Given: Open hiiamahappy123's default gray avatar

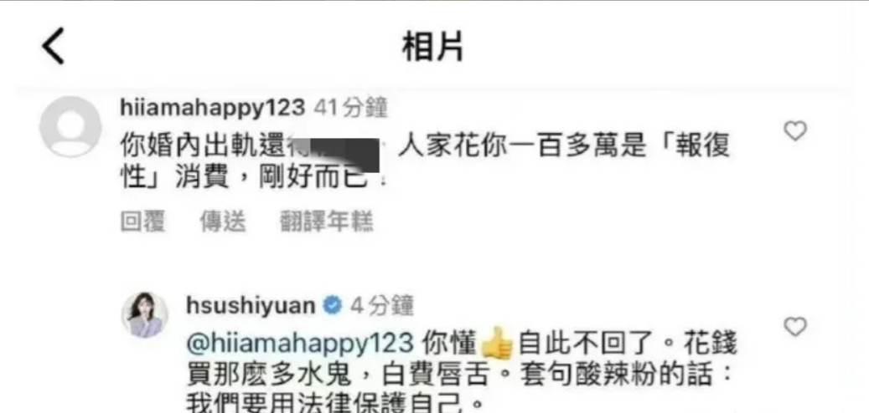Looking at the screenshot, I should coord(70,126).
